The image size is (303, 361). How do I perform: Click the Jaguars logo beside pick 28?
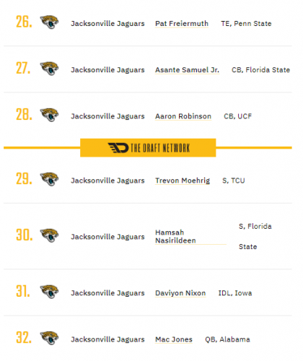pos(49,115)
